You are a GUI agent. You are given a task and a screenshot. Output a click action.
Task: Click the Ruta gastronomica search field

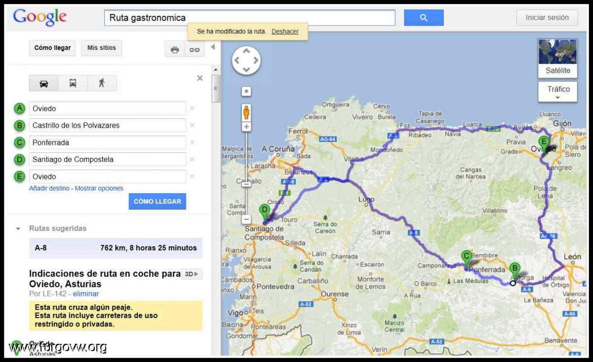[250, 18]
